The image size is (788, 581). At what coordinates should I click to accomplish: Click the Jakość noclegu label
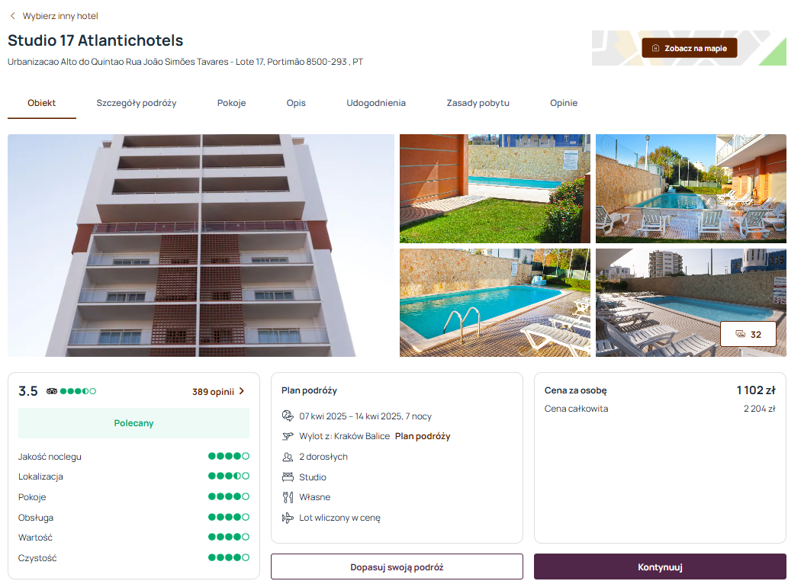coord(50,457)
